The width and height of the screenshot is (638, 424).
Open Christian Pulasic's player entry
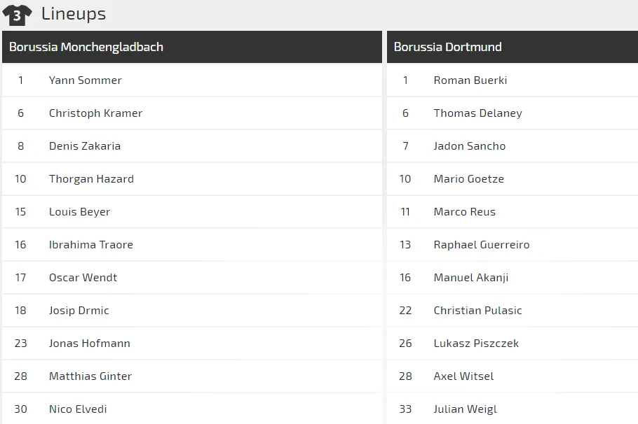point(478,311)
